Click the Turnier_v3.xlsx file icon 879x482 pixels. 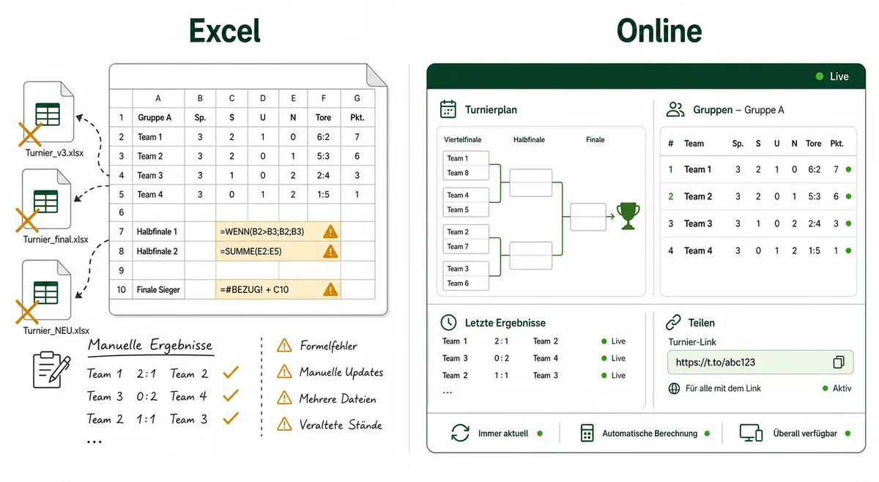[48, 111]
